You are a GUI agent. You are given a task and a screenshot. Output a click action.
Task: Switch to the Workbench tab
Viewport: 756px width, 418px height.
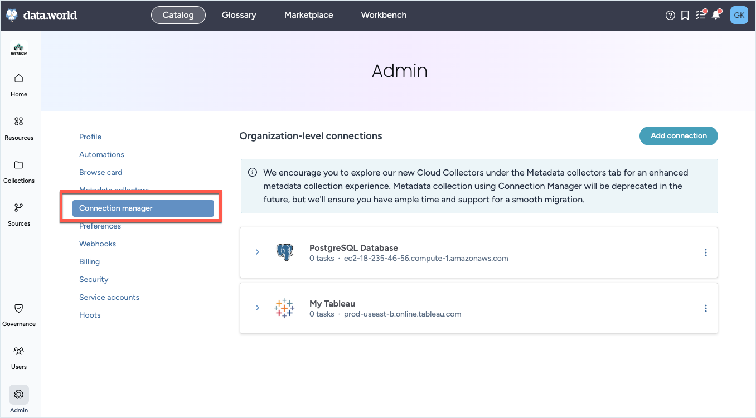(384, 15)
